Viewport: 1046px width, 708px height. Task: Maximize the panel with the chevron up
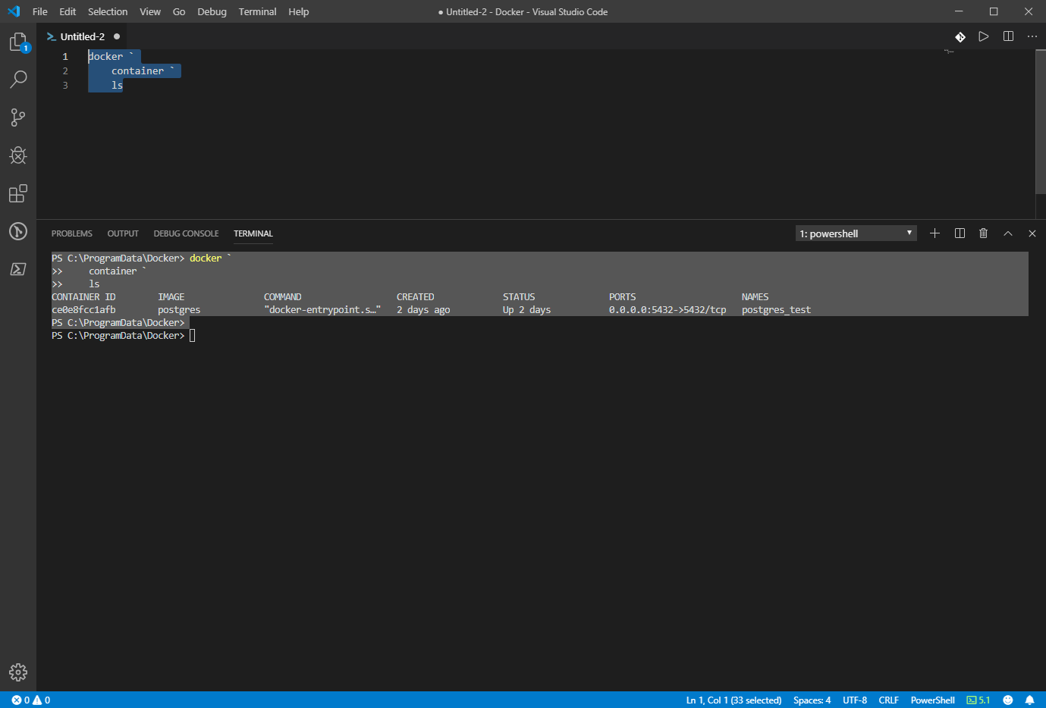click(x=1008, y=233)
